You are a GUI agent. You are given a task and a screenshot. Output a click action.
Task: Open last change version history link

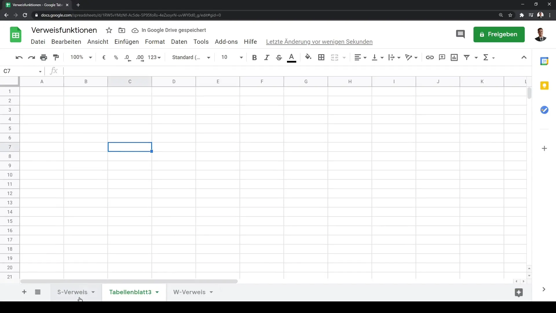pyautogui.click(x=319, y=42)
